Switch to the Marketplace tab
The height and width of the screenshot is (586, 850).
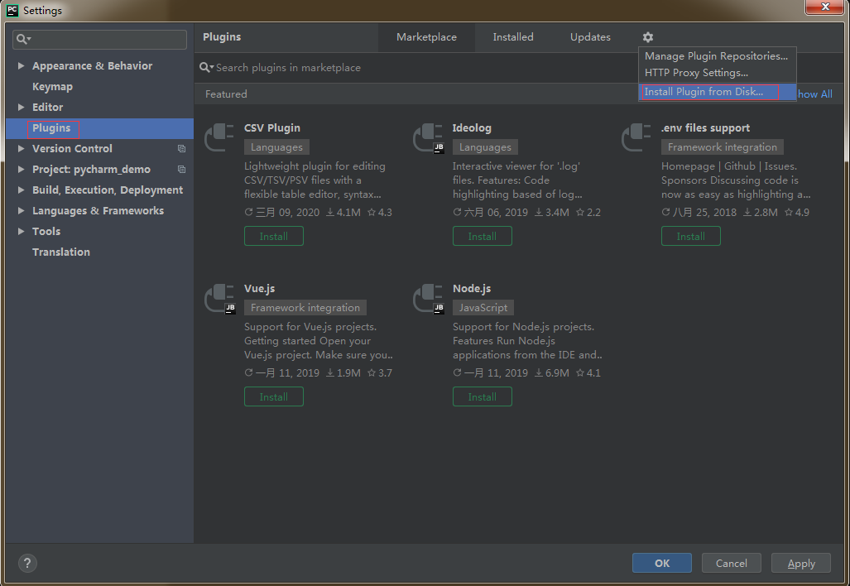pyautogui.click(x=426, y=37)
